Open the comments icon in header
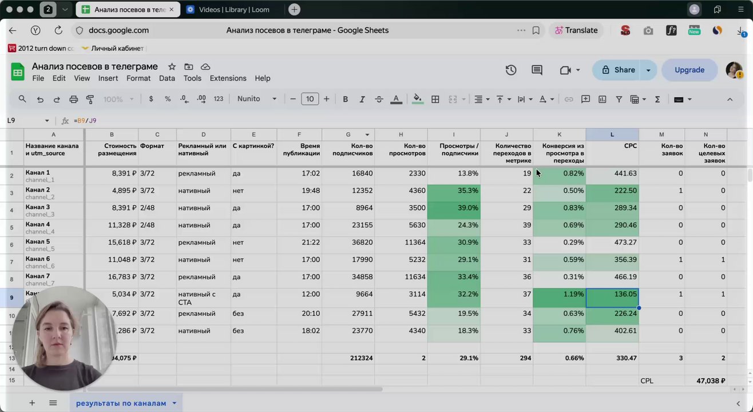Screen dimensions: 753x412 [537, 70]
